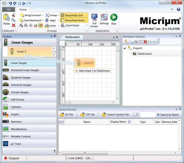
Task: Click DataScreen1 vertical scrollbar thumb
Action: (117, 51)
